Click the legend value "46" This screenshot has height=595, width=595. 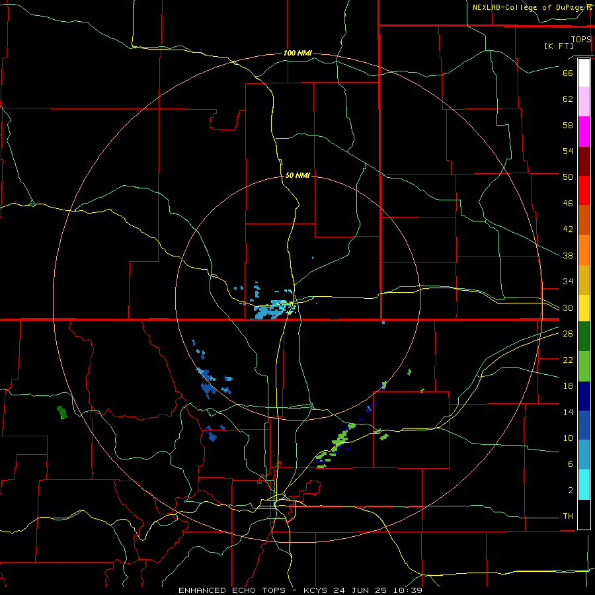568,204
